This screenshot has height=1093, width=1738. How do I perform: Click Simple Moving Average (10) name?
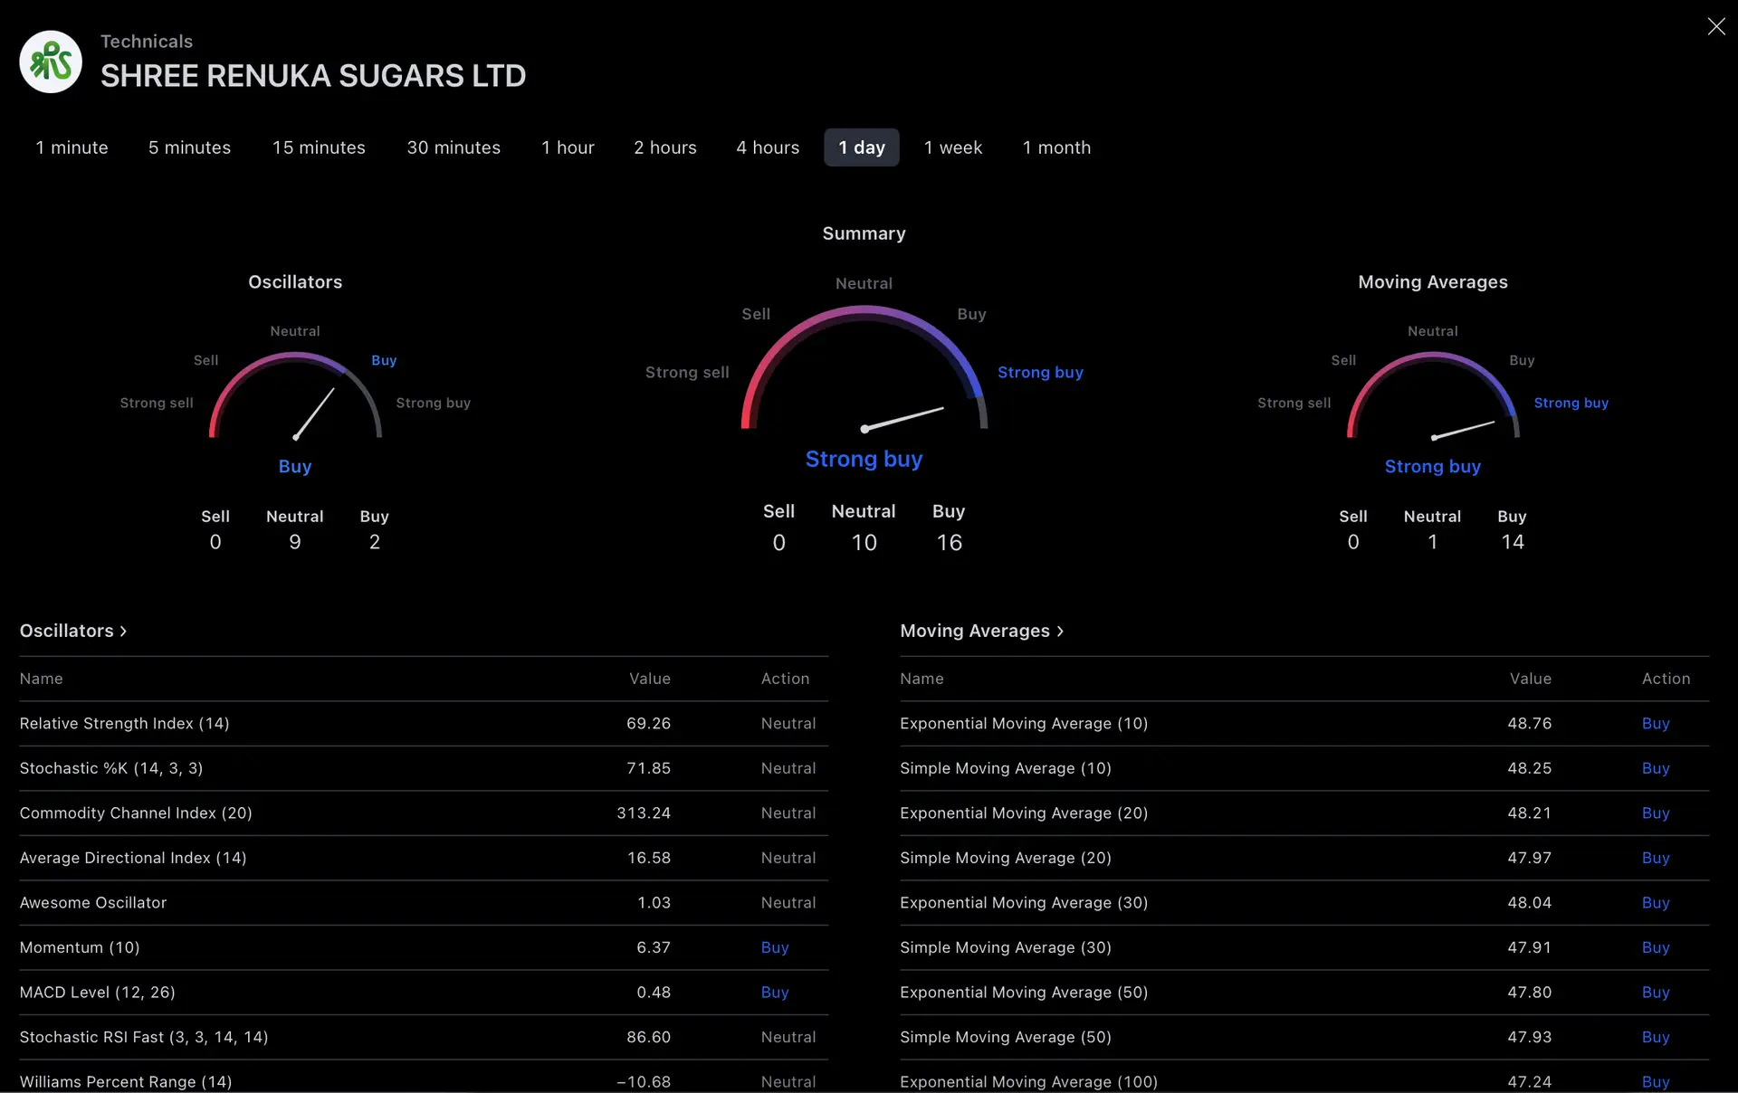tap(1006, 768)
